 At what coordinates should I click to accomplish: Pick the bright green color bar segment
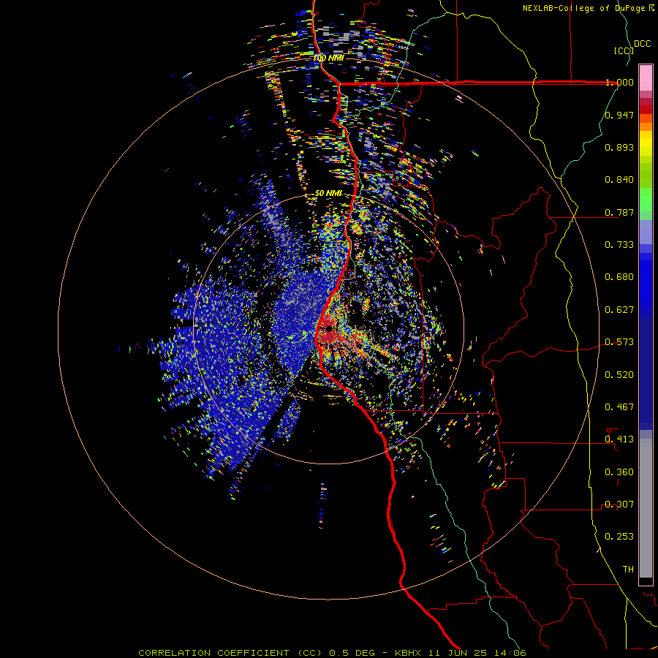[x=646, y=200]
